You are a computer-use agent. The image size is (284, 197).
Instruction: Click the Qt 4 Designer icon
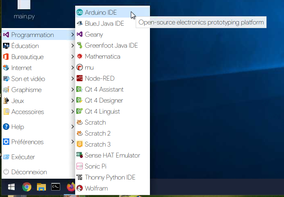tap(80, 100)
